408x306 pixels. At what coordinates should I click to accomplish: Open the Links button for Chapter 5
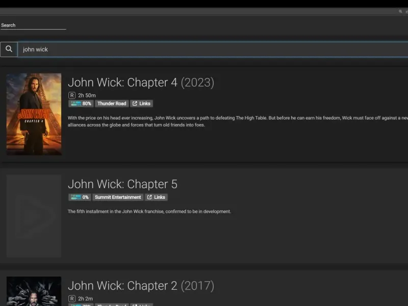[156, 197]
